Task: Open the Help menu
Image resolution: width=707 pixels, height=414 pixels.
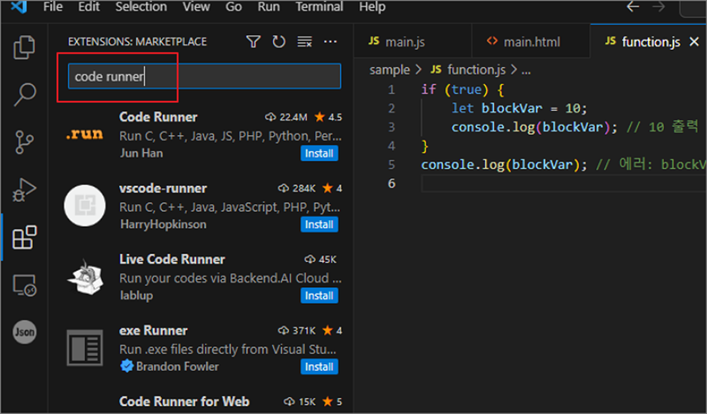Action: [x=372, y=7]
